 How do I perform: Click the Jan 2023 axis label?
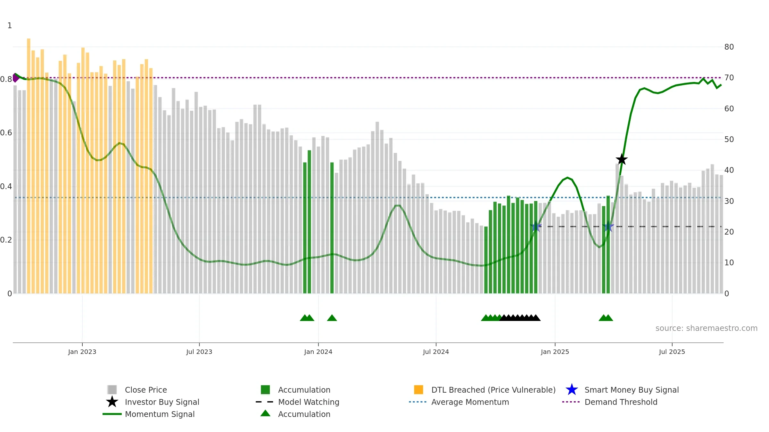tap(82, 352)
